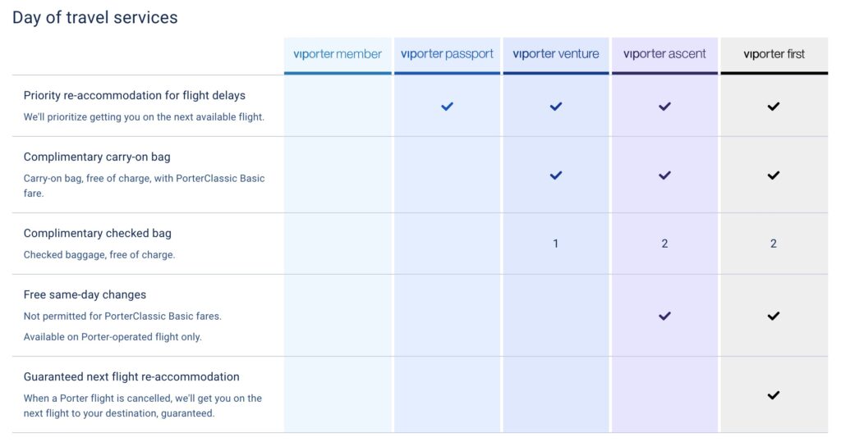Click First checkmark for priority re-accommodation
The width and height of the screenshot is (841, 442).
click(773, 107)
